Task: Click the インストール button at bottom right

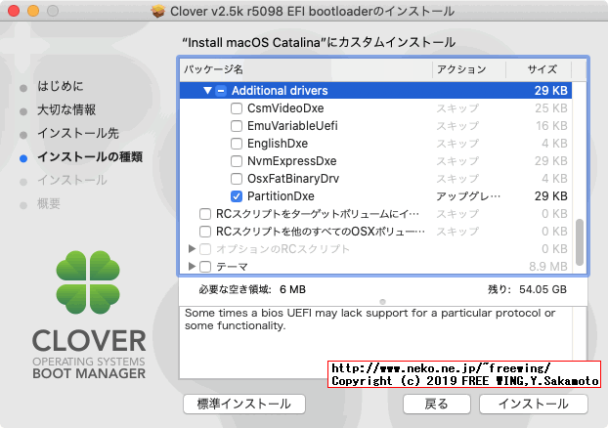Action: pos(534,404)
